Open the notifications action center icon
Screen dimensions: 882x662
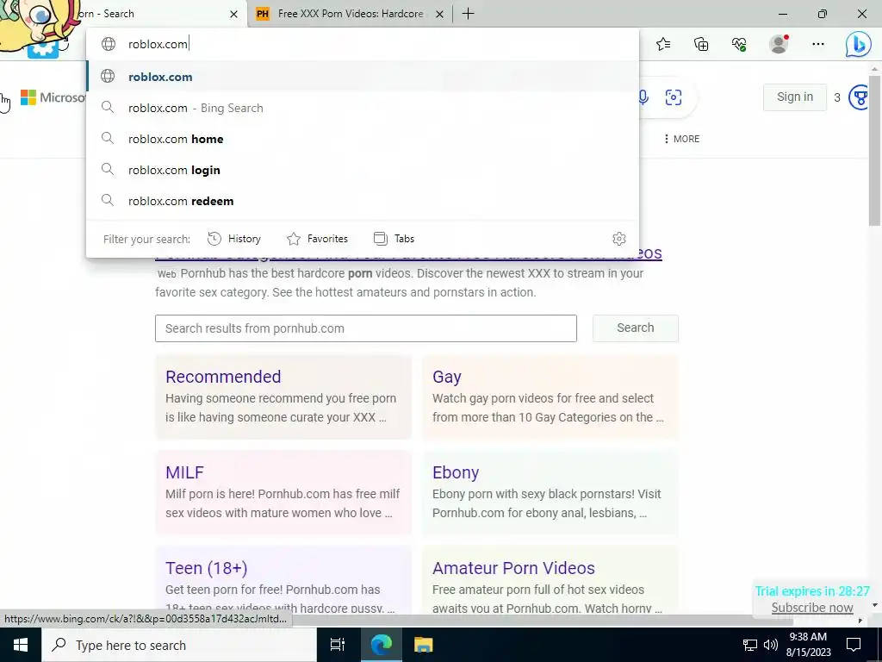[x=854, y=645]
